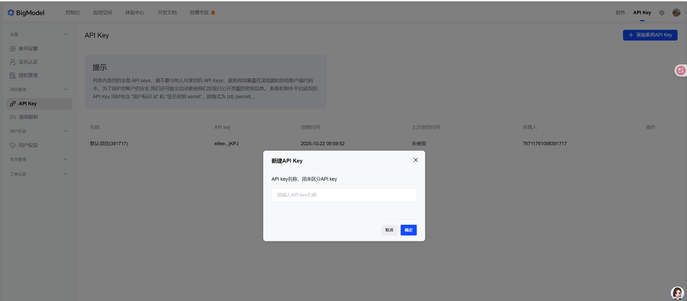Open 实名认证 in the sidebar
This screenshot has width=687, height=301.
pyautogui.click(x=28, y=62)
